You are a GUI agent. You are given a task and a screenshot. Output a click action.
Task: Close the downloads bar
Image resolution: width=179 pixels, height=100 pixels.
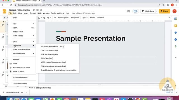[177, 92]
